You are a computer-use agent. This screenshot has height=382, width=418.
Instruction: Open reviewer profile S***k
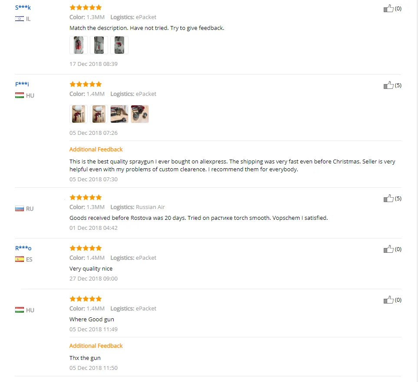click(x=23, y=7)
